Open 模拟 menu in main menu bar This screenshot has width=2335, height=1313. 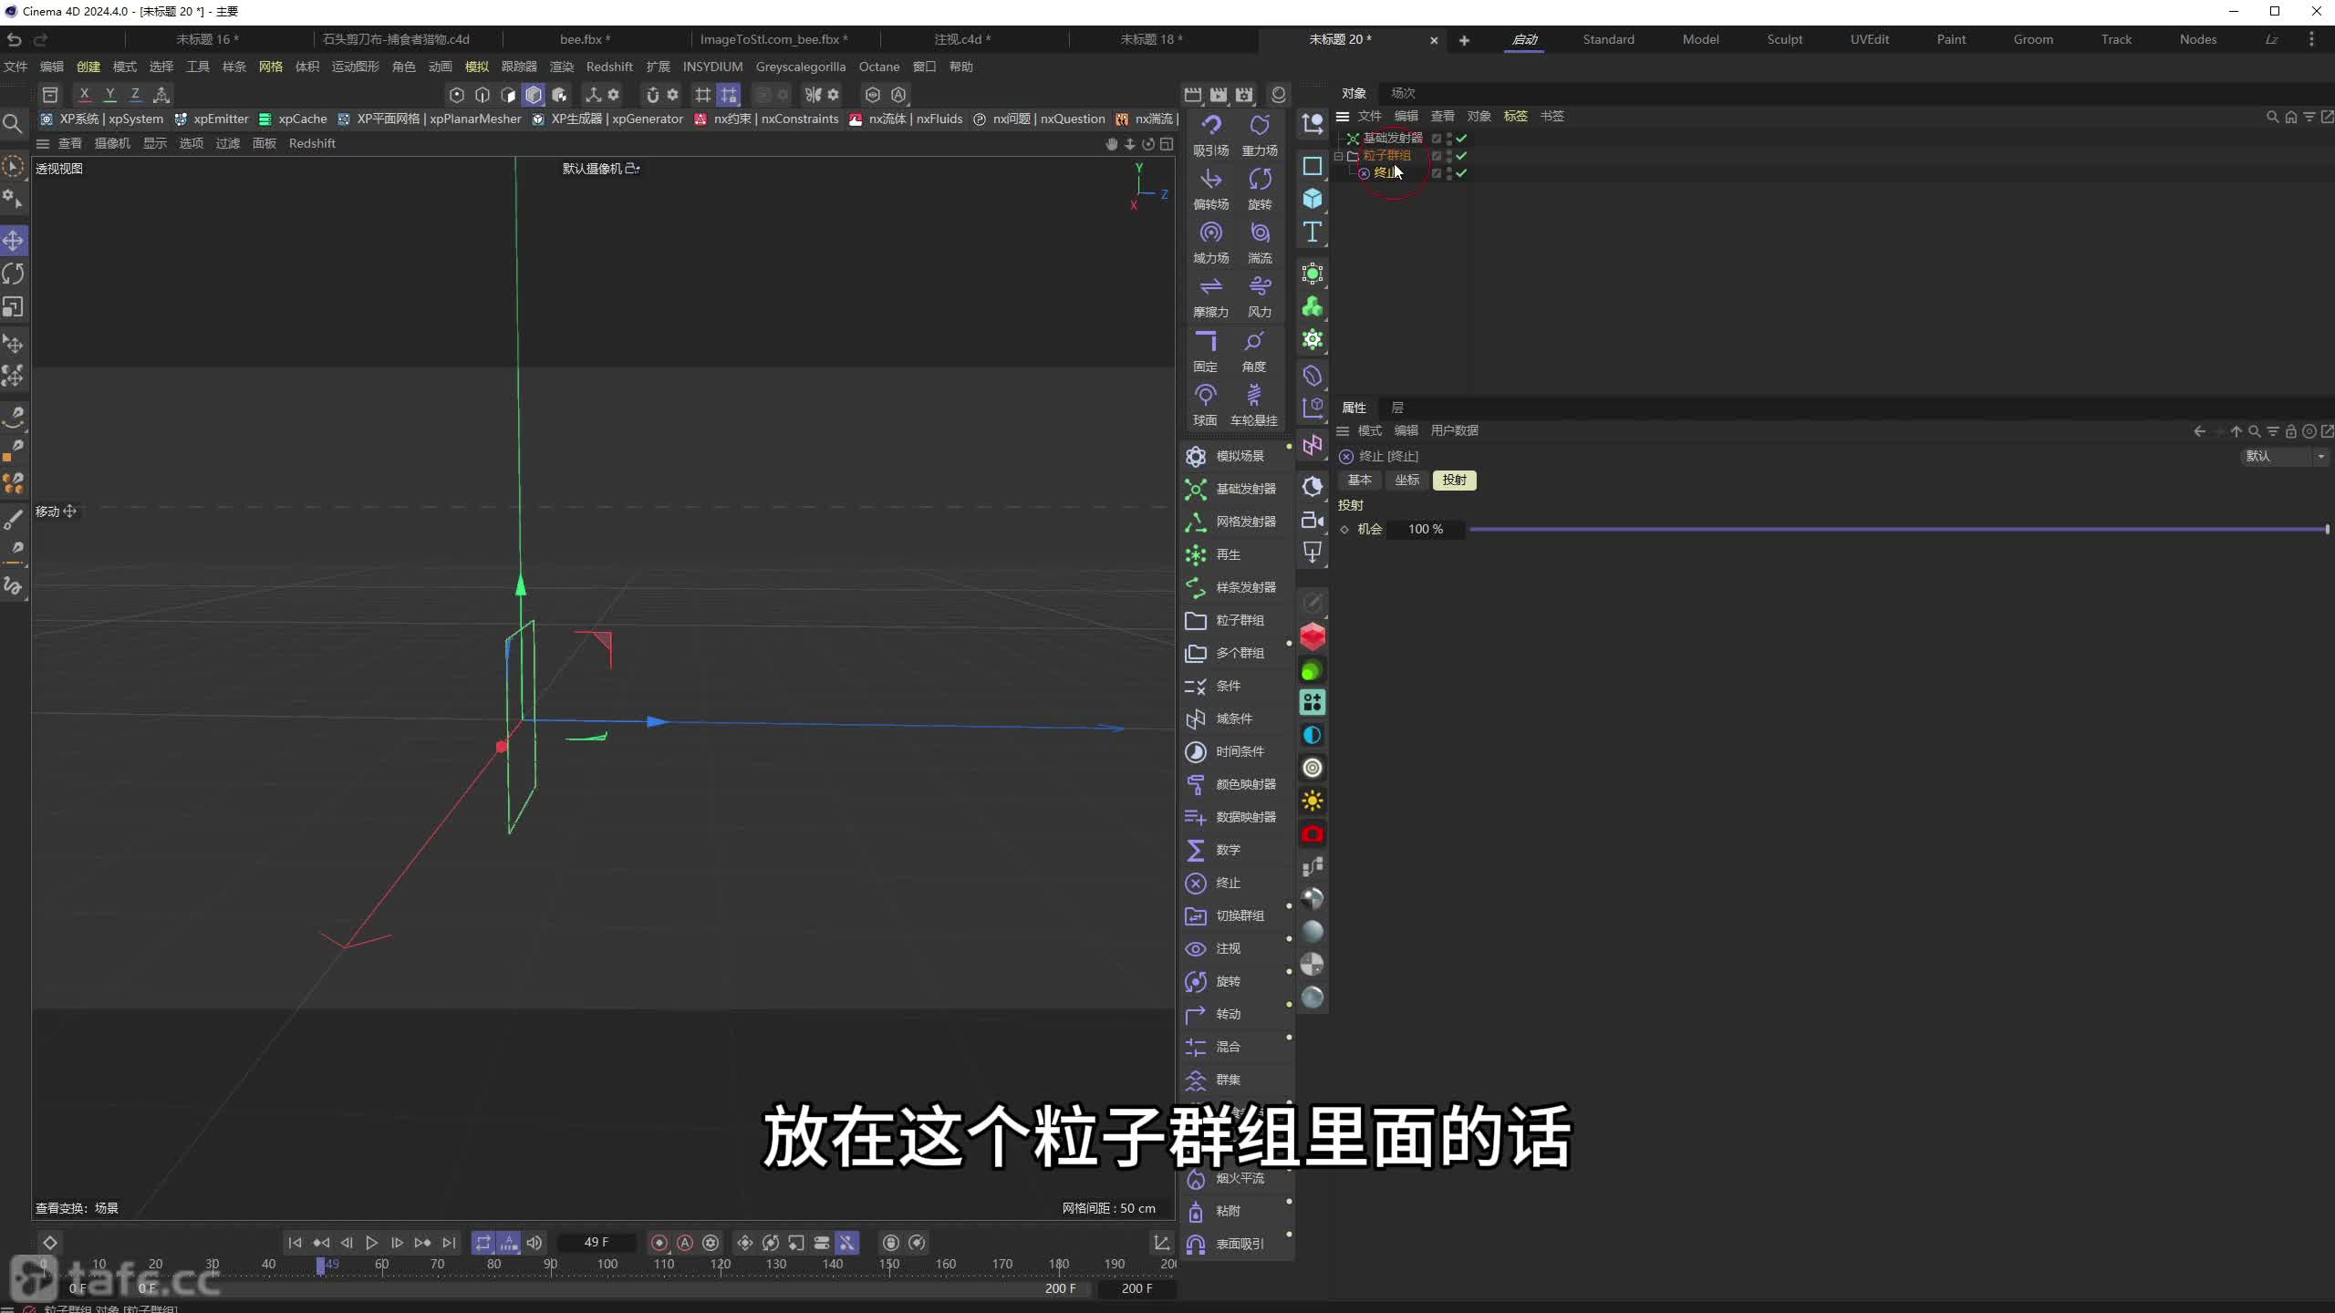(476, 67)
